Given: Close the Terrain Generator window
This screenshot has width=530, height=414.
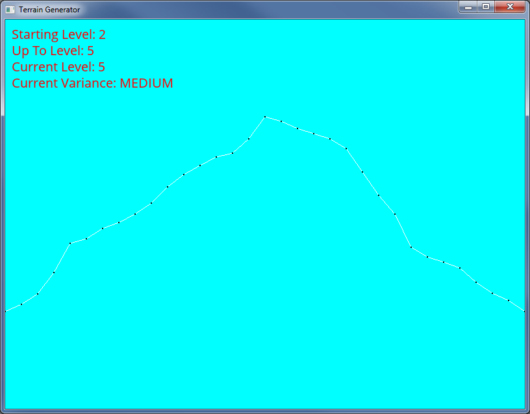Looking at the screenshot, I should 510,7.
